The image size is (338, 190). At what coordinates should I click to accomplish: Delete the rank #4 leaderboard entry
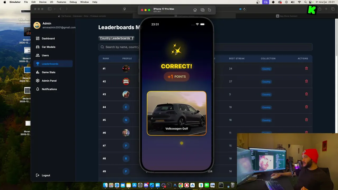306,107
